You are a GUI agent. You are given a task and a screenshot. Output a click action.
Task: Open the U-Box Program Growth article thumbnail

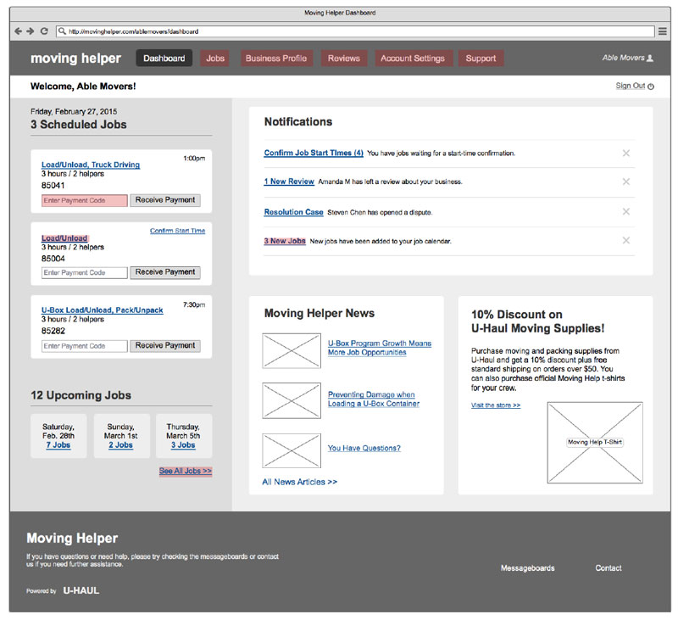(x=292, y=350)
